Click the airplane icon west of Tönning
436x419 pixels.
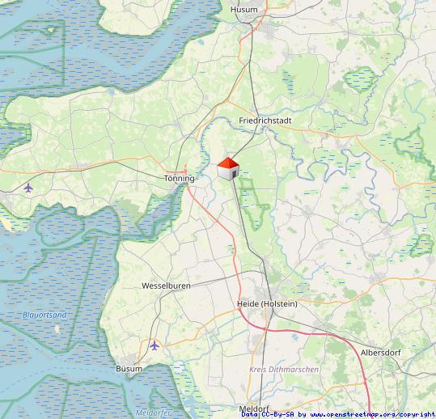[x=28, y=188]
